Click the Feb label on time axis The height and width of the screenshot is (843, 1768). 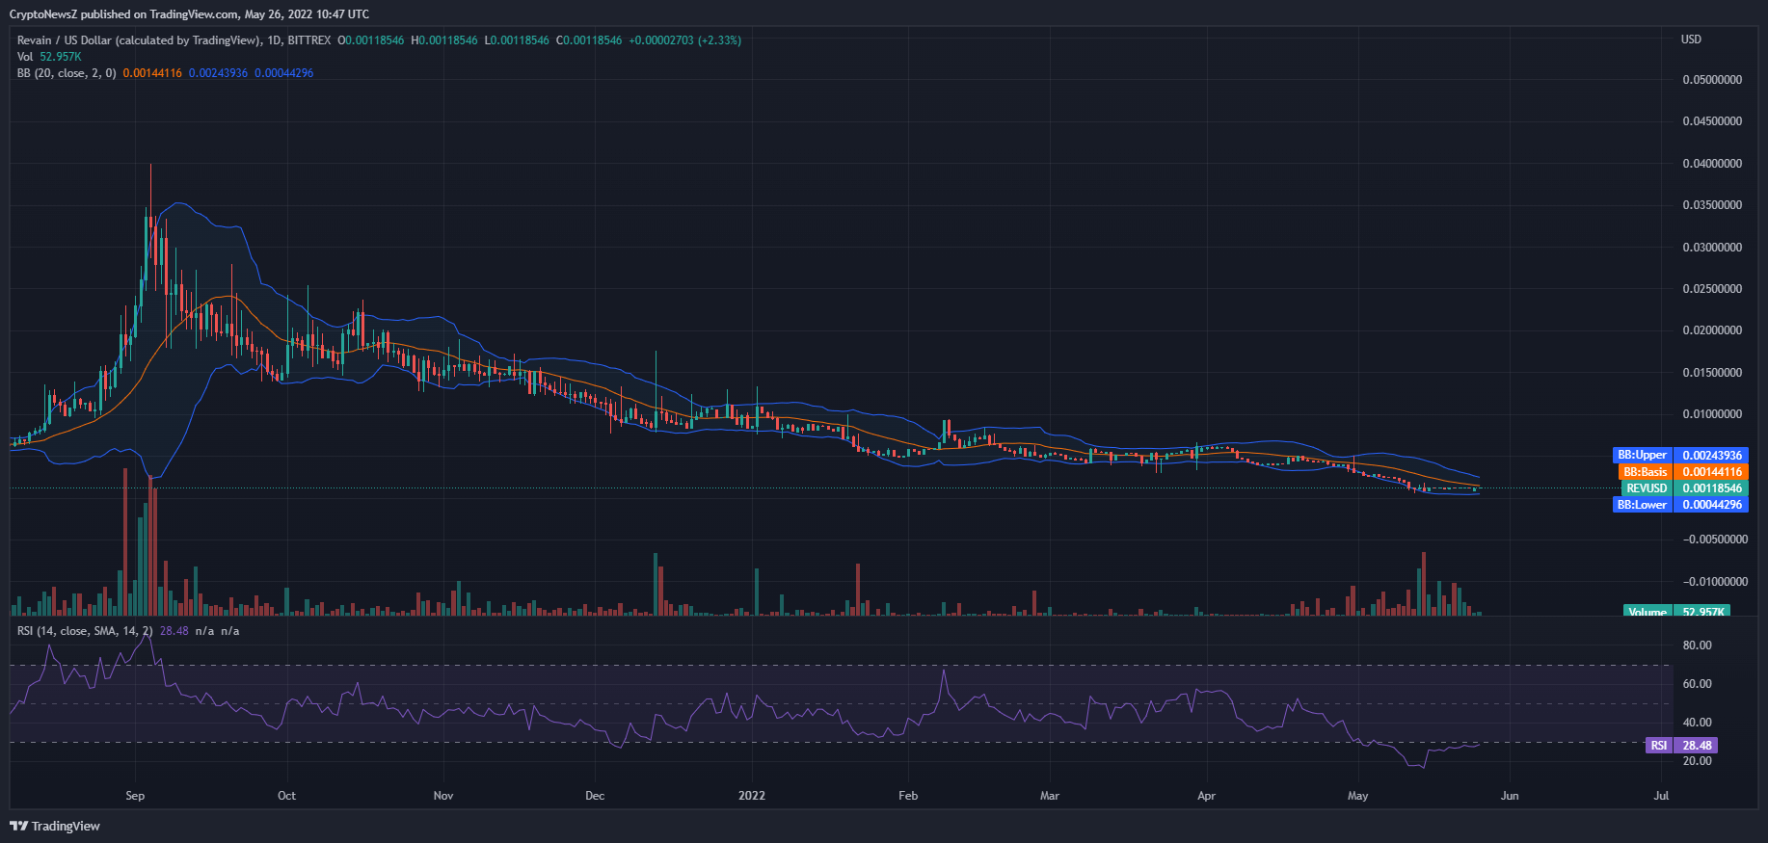click(x=908, y=796)
